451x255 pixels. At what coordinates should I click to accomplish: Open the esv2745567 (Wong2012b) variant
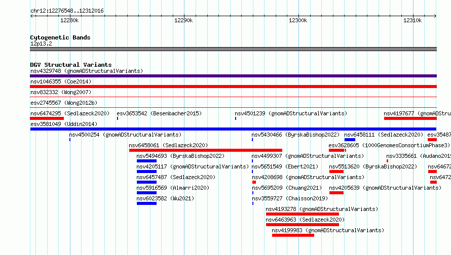(x=64, y=103)
